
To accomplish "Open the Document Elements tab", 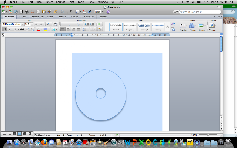I will 43,17.
